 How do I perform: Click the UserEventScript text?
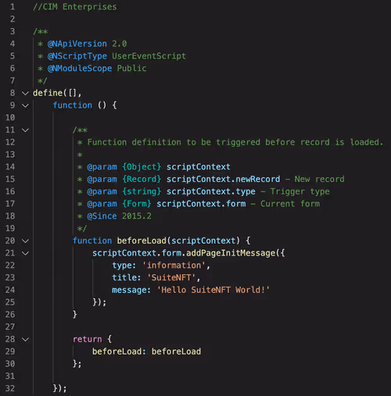[x=149, y=56]
